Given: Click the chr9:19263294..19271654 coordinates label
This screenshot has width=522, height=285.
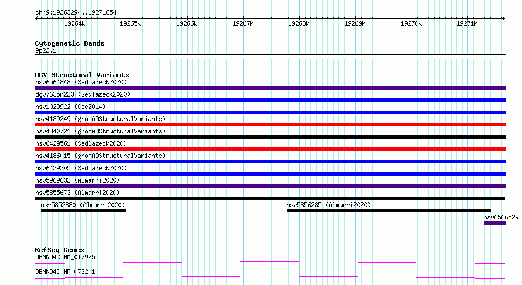Looking at the screenshot, I should point(76,13).
